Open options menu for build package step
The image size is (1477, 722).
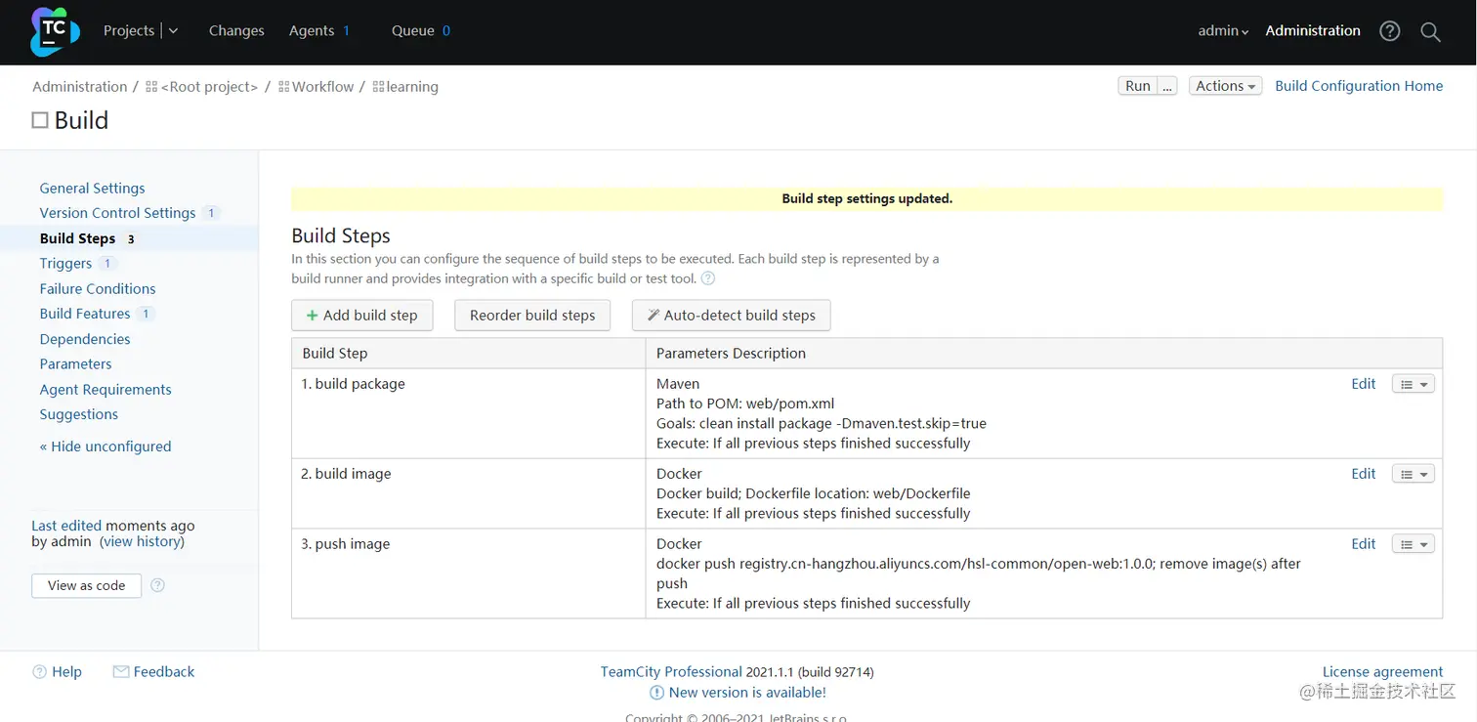(1413, 385)
